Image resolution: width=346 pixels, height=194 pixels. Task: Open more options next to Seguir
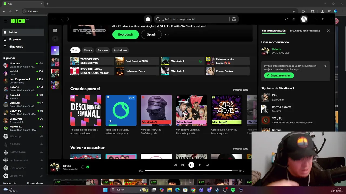pos(167,34)
